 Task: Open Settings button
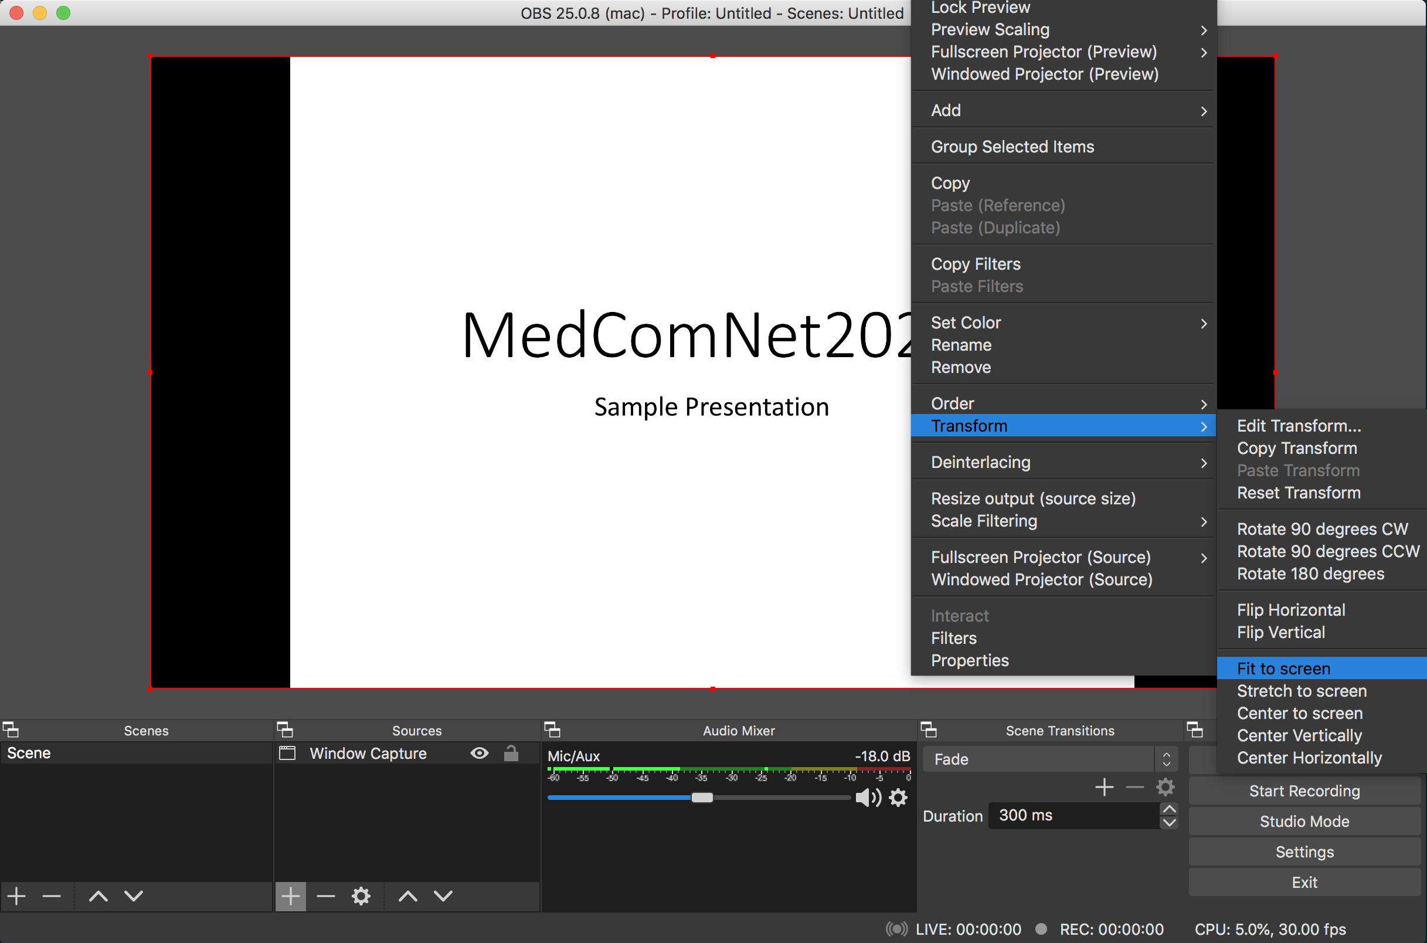[1304, 852]
